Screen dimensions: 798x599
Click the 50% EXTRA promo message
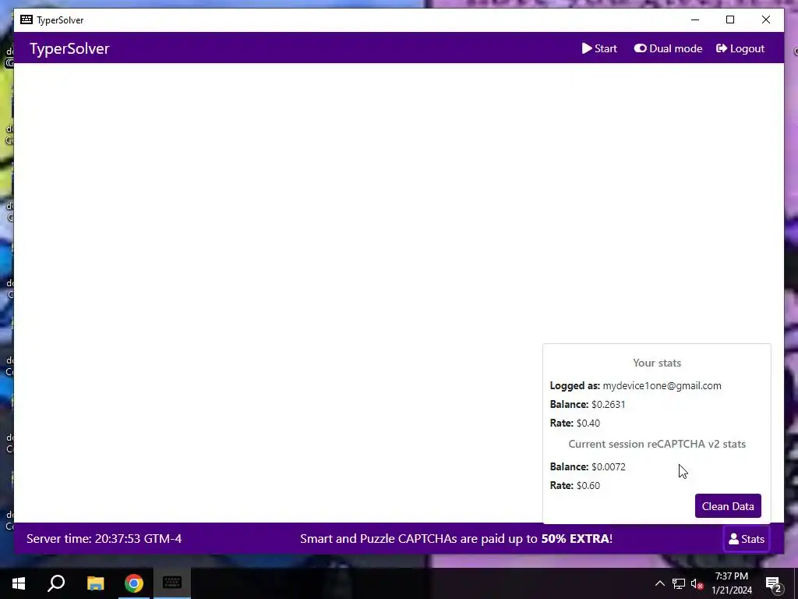[456, 538]
